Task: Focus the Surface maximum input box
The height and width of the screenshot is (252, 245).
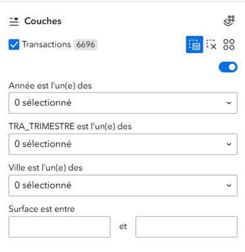Action: (186, 227)
